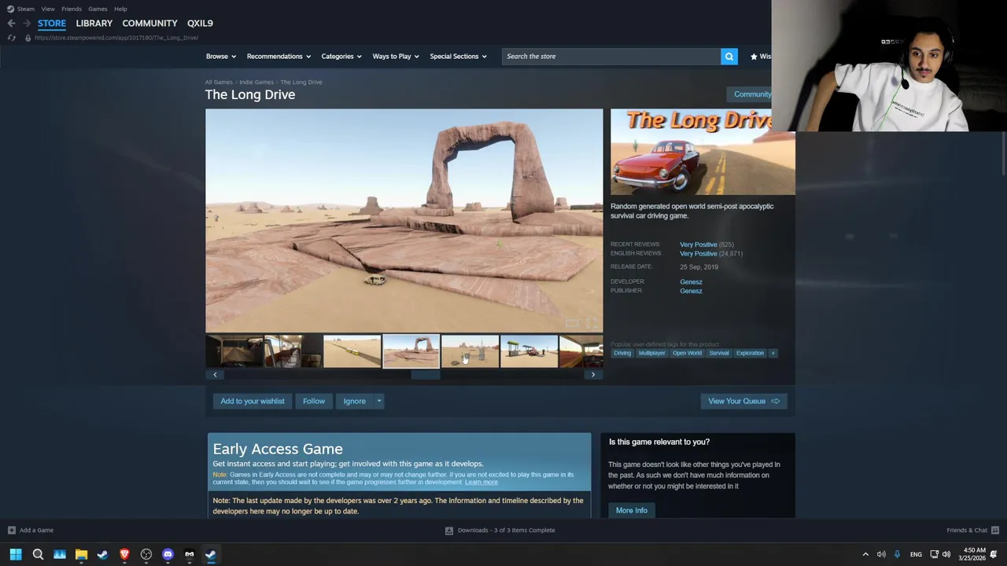1007x566 pixels.
Task: Click the Very Positive recent reviews link
Action: 699,244
